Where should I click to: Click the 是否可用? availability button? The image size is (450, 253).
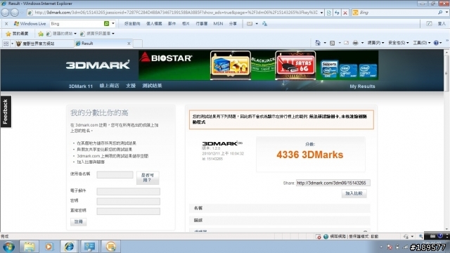tap(148, 178)
